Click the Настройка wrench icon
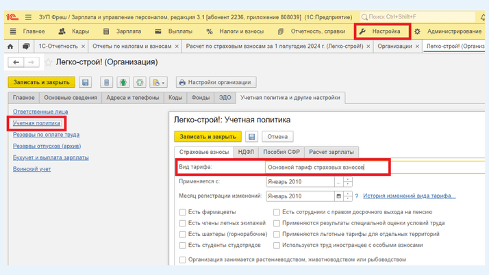 click(362, 31)
